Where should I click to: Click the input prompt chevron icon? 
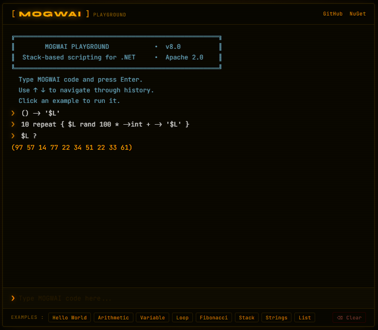[13, 299]
